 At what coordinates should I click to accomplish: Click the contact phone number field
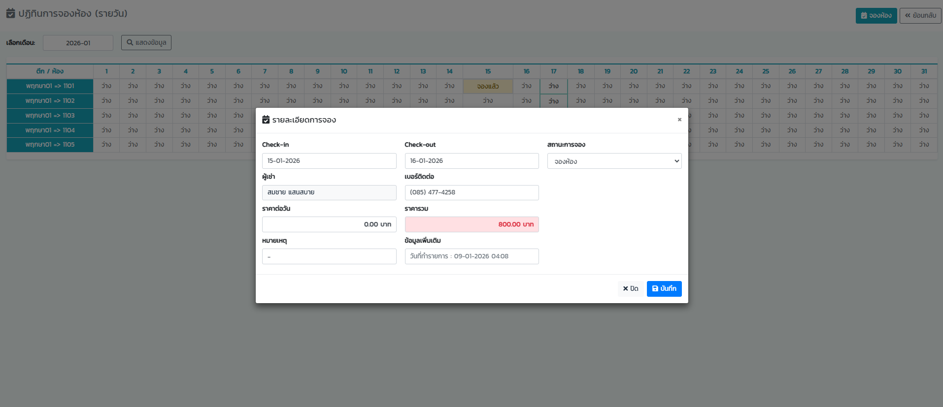click(471, 192)
